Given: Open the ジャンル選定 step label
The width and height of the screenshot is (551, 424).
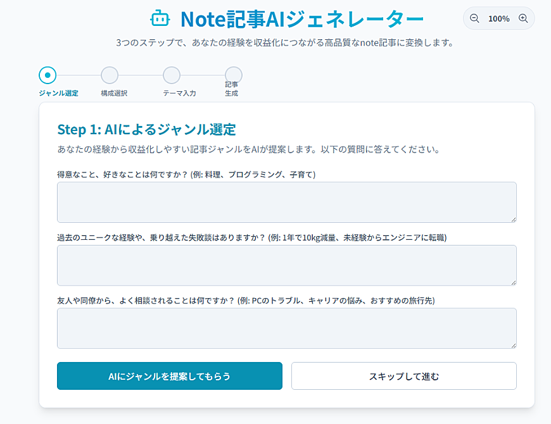Looking at the screenshot, I should tap(58, 94).
